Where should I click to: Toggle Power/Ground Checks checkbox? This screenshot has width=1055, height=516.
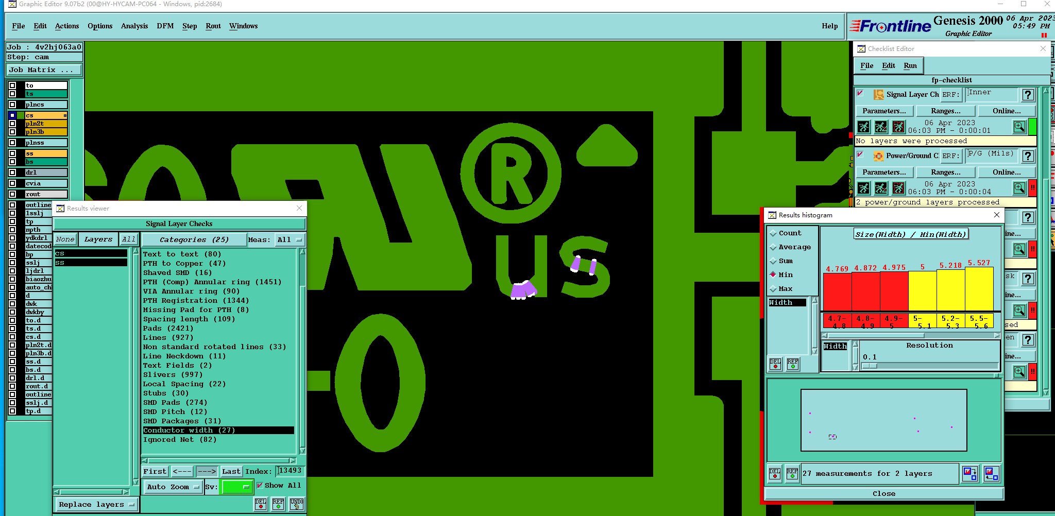860,154
